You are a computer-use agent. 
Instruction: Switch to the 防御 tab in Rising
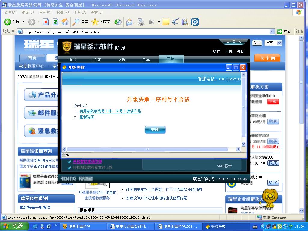pyautogui.click(x=122, y=60)
